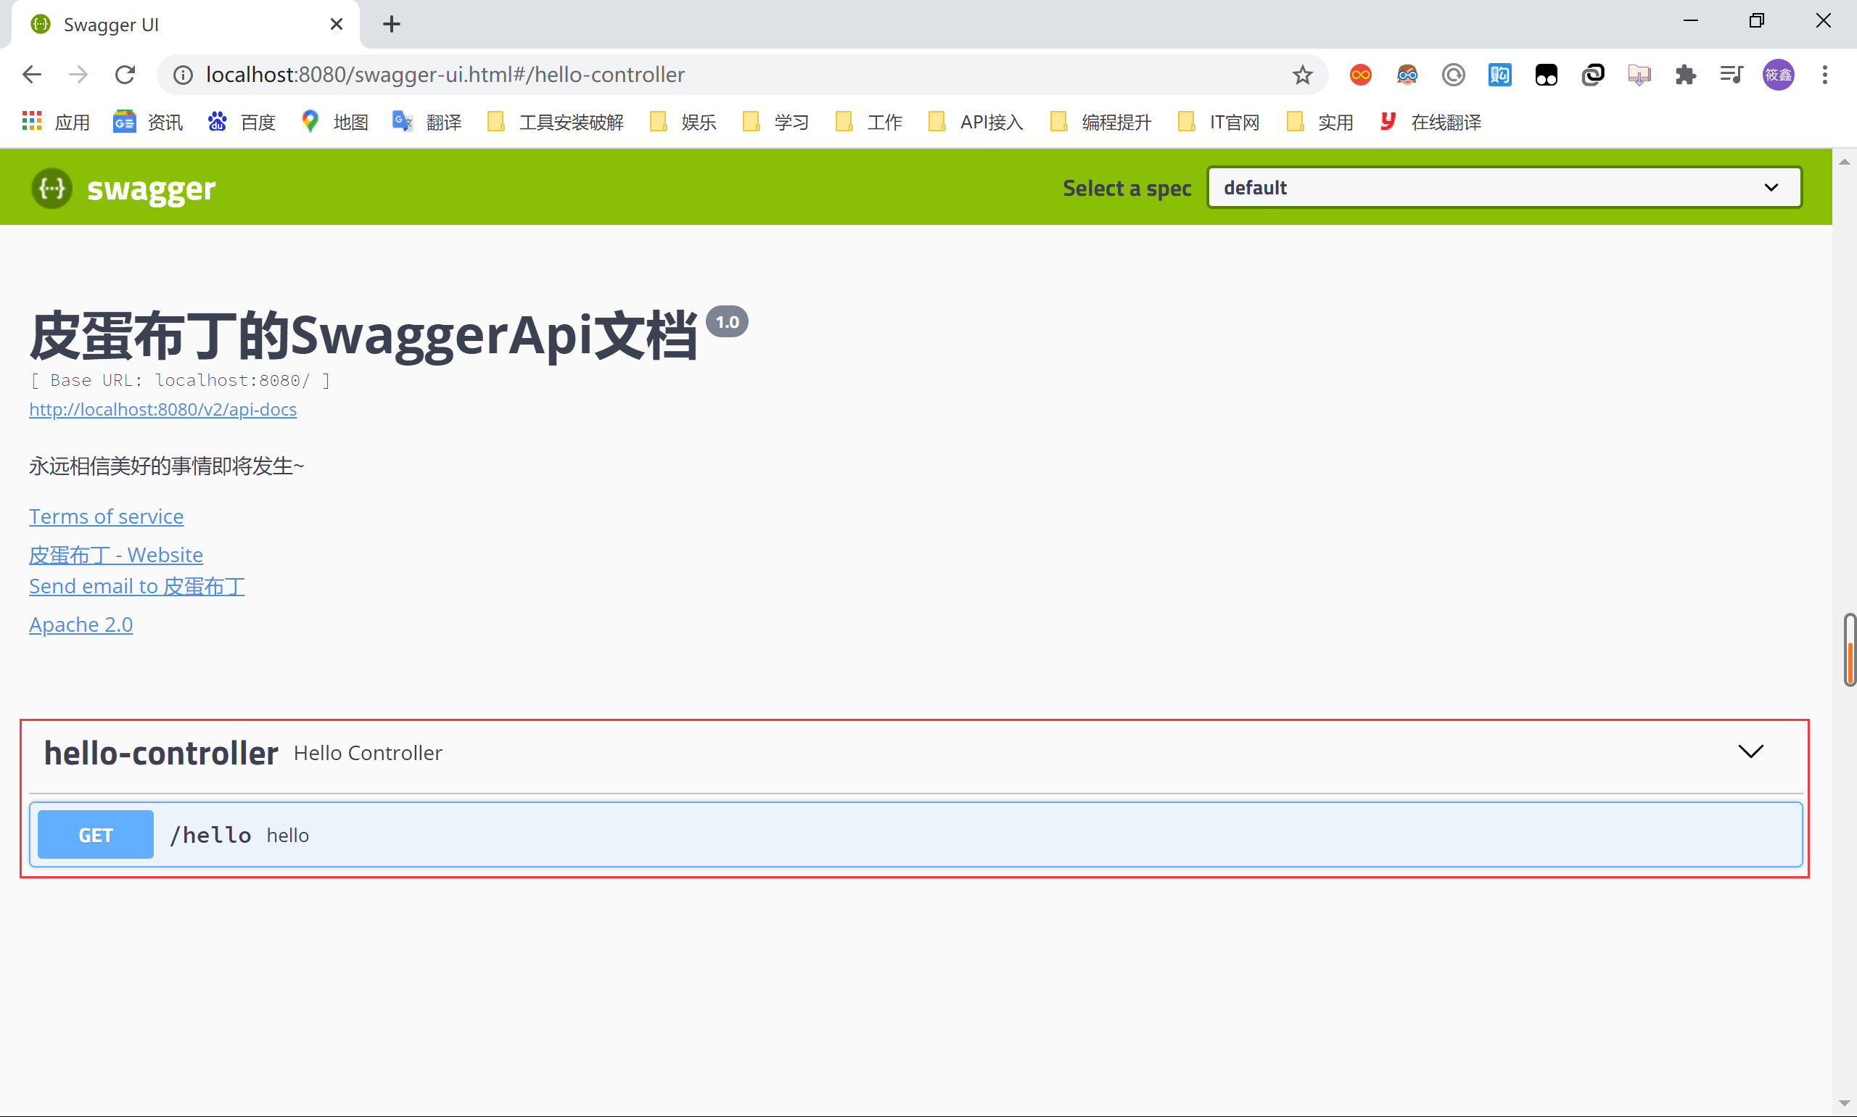The height and width of the screenshot is (1117, 1857).
Task: Open the 皮蛋布丁 - Website link
Action: click(116, 555)
